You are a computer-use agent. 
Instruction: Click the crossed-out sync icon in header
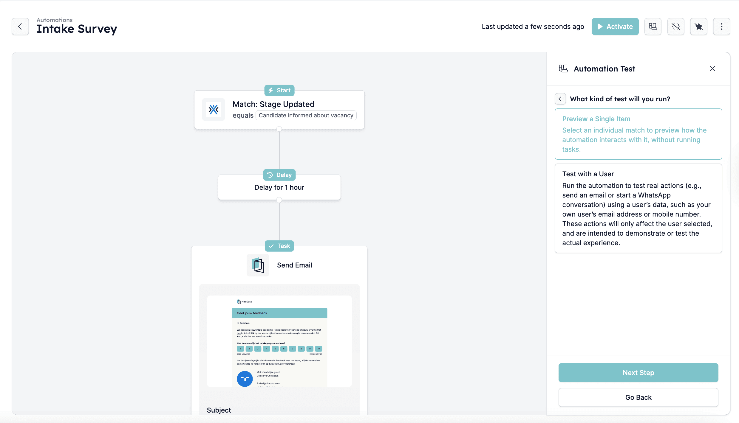676,27
